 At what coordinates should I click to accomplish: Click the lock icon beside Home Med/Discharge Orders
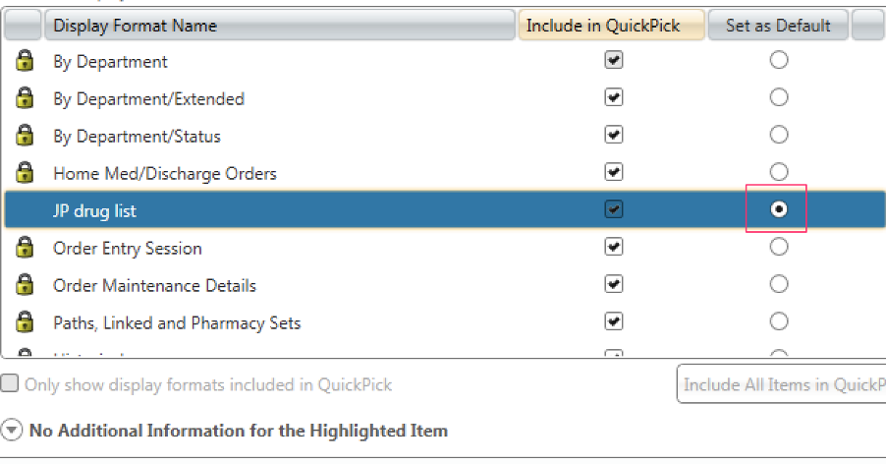25,172
